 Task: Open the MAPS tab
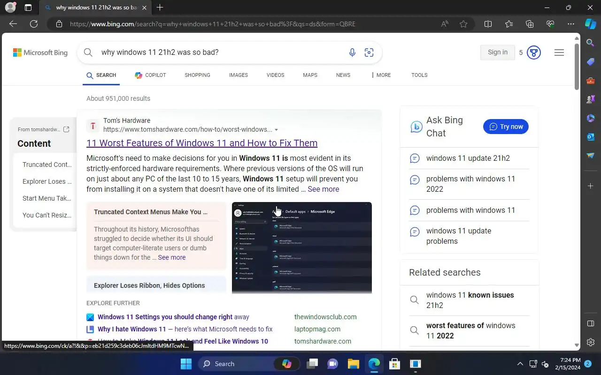(x=310, y=75)
